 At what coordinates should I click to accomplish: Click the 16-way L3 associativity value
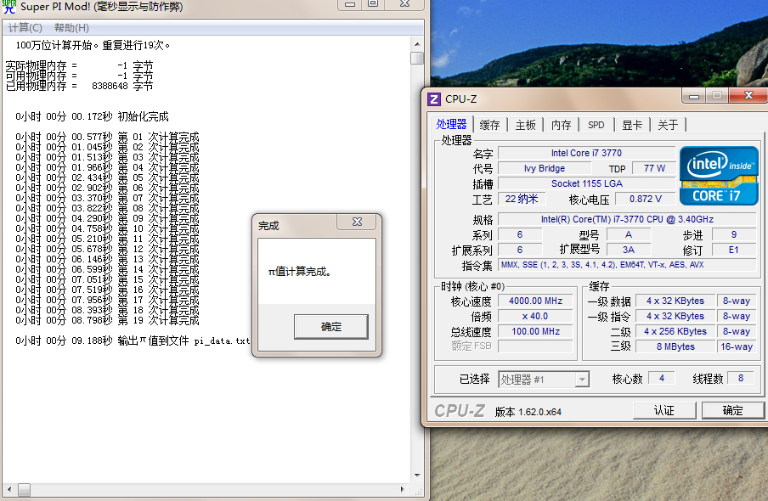[737, 346]
